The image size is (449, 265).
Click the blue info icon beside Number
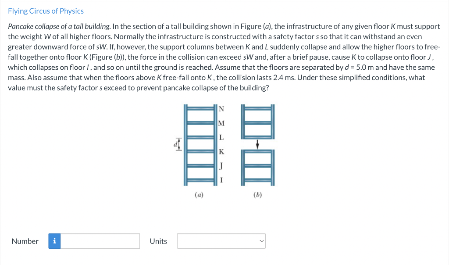54,241
